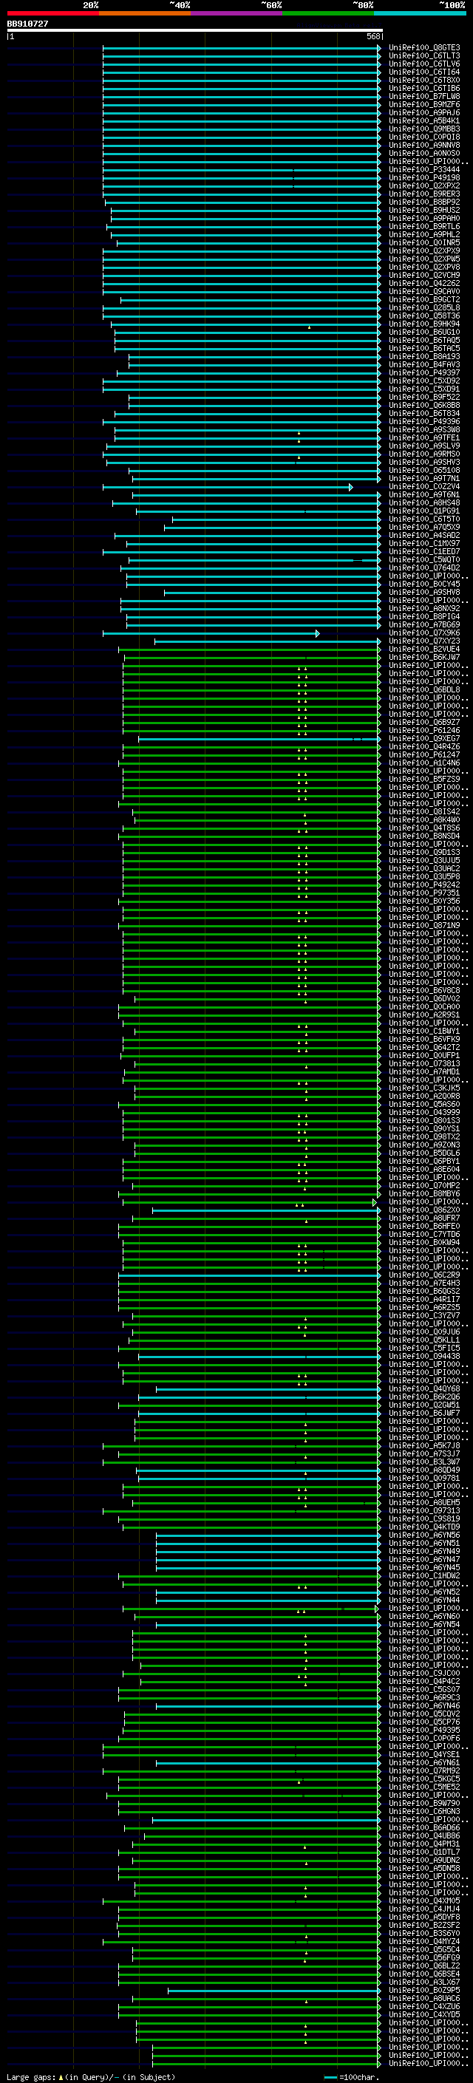Screen dimensions: 473x2083
Task: Open hit UniRef100_P33444
Action: point(424,170)
